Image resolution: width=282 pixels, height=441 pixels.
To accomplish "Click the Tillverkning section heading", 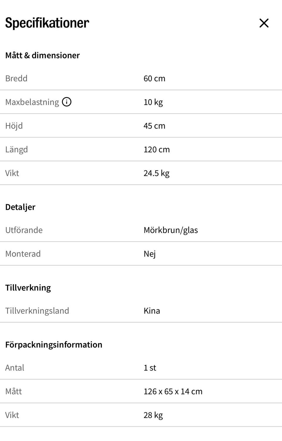I will pyautogui.click(x=28, y=288).
